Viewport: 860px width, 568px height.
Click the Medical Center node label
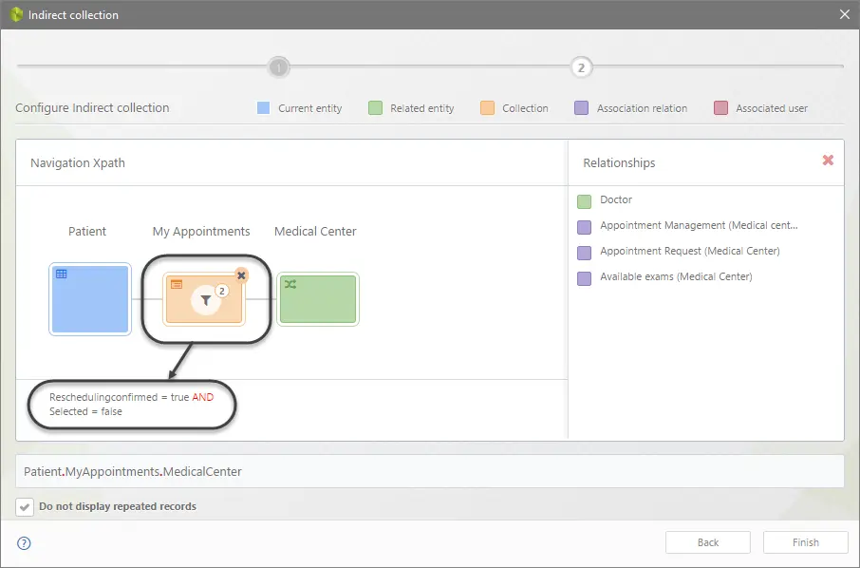tap(315, 232)
